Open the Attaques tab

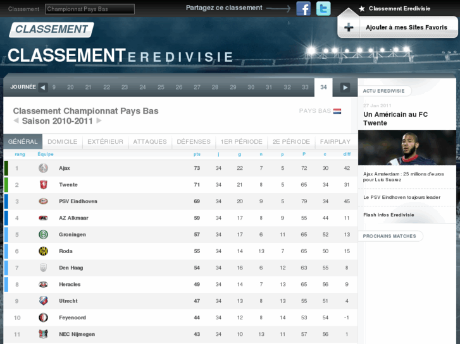(150, 141)
